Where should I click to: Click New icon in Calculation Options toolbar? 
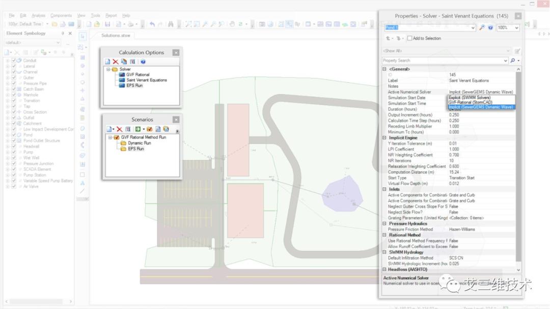coord(107,61)
